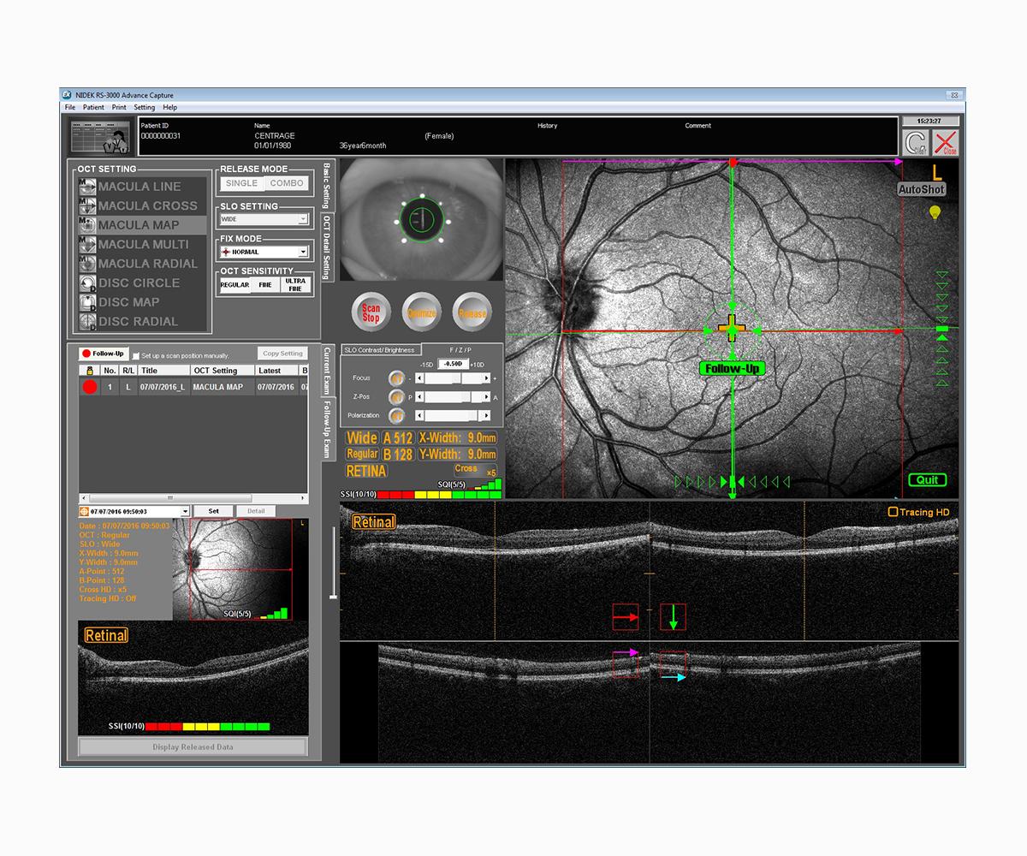Select the 07/07/2016_L exam row title

[x=163, y=387]
